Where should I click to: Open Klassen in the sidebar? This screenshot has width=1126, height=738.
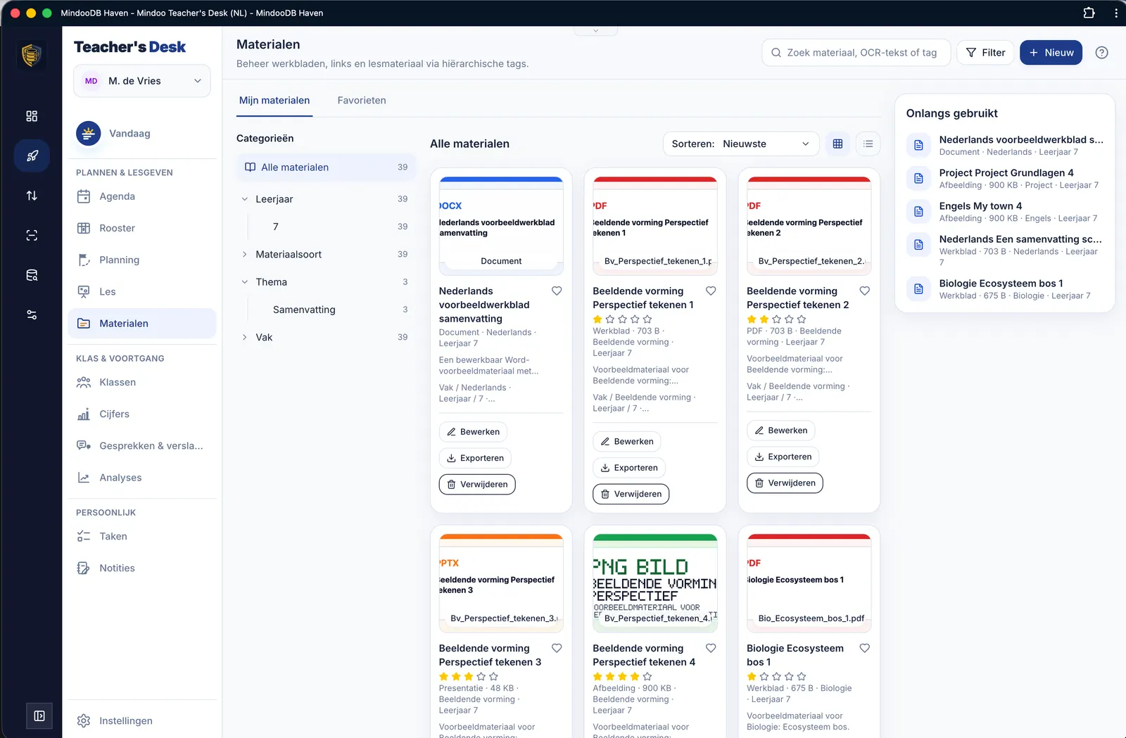tap(142, 382)
